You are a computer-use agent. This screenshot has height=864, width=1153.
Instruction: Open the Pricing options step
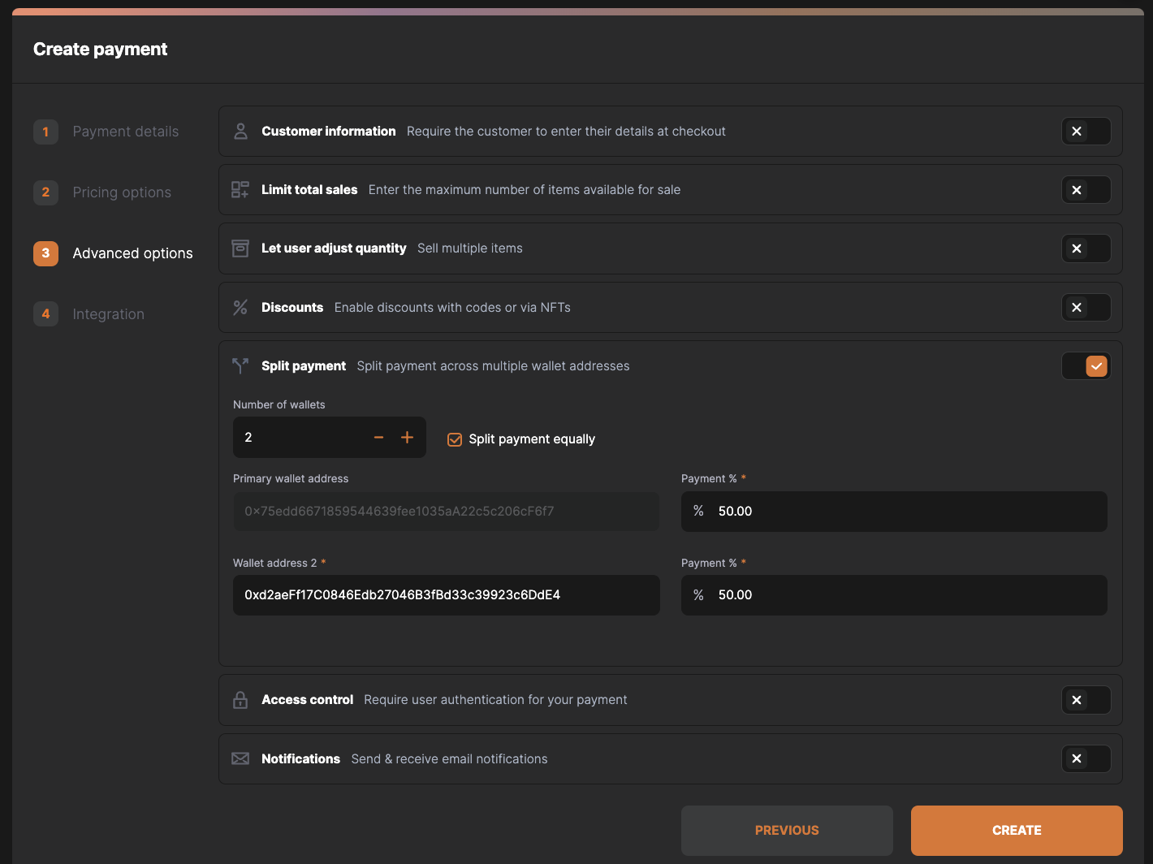pos(122,192)
